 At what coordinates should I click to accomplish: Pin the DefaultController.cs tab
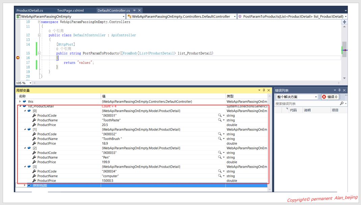click(134, 10)
